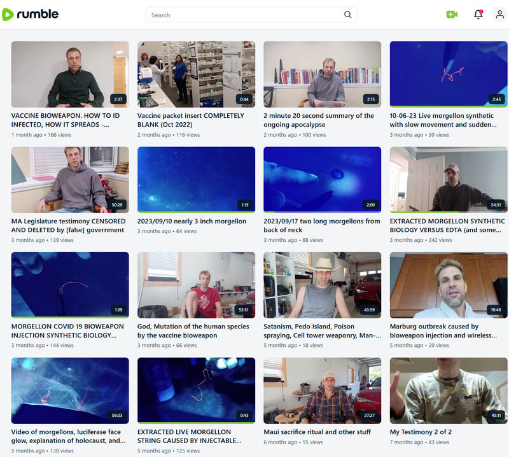Open the green upload video camera icon
Image resolution: width=509 pixels, height=457 pixels.
pyautogui.click(x=452, y=14)
